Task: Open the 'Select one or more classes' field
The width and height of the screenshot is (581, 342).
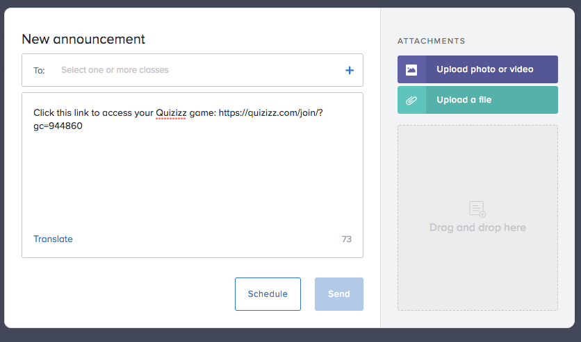Action: click(115, 70)
